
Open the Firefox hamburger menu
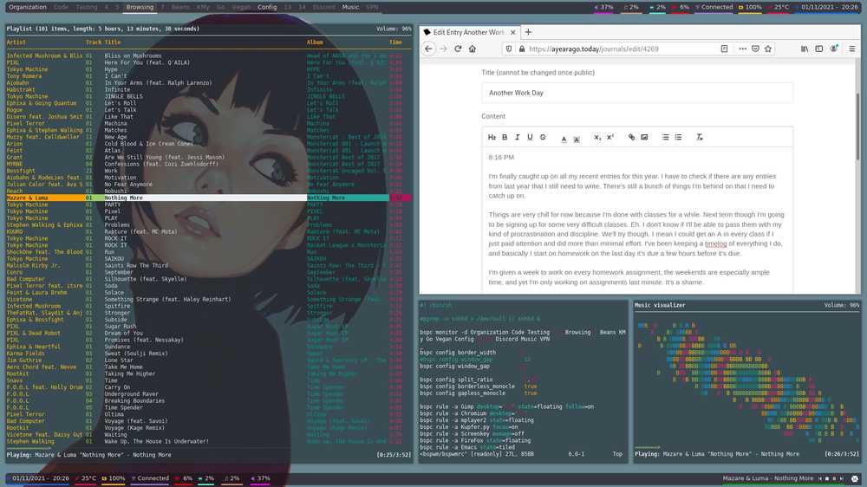pos(851,49)
